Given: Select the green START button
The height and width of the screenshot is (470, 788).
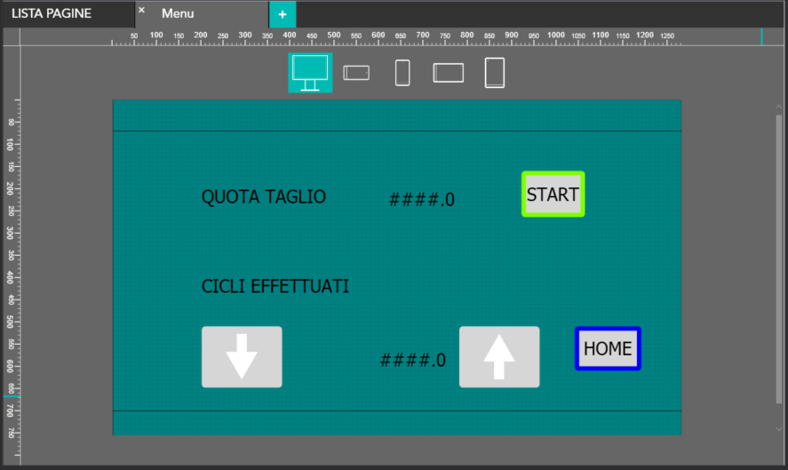Looking at the screenshot, I should tap(553, 195).
